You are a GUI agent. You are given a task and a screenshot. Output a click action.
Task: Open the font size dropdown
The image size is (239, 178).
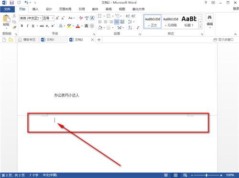click(x=52, y=18)
